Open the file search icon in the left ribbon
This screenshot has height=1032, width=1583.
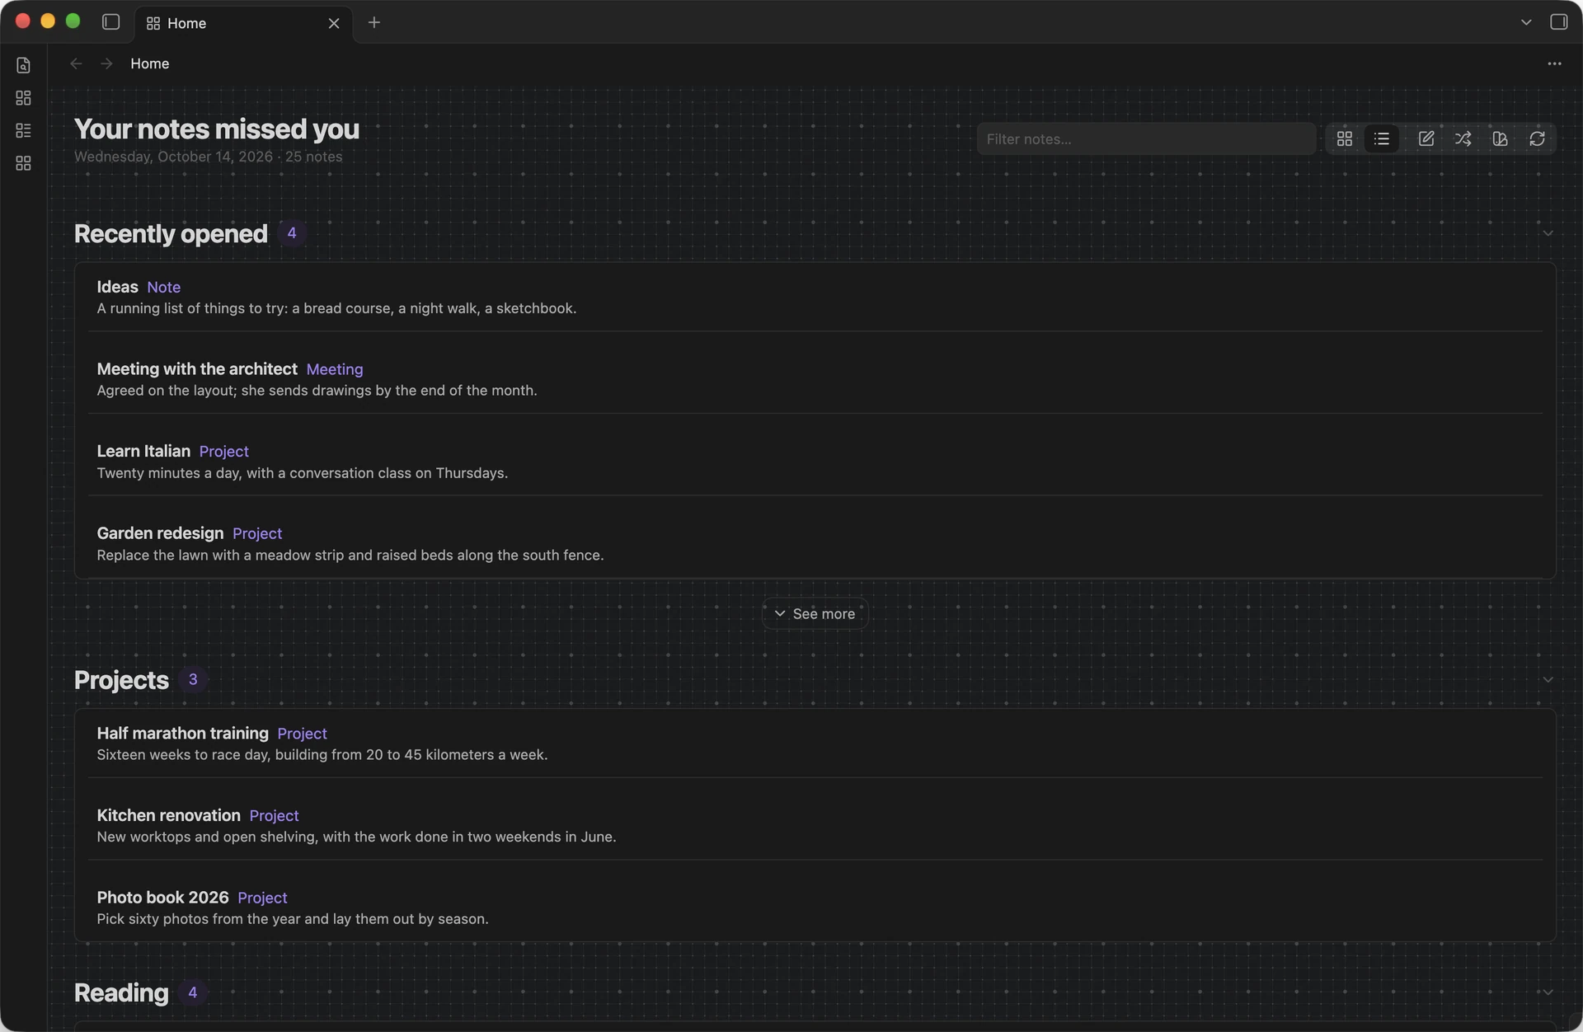tap(23, 65)
